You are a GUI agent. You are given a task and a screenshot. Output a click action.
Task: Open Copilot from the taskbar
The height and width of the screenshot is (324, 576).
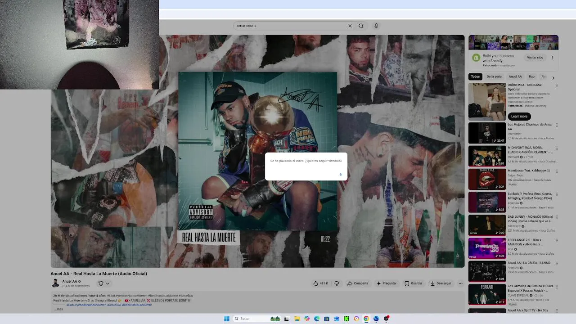(307, 319)
